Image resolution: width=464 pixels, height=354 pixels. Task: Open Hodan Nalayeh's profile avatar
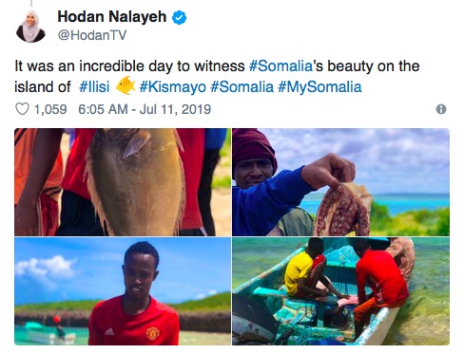[30, 26]
